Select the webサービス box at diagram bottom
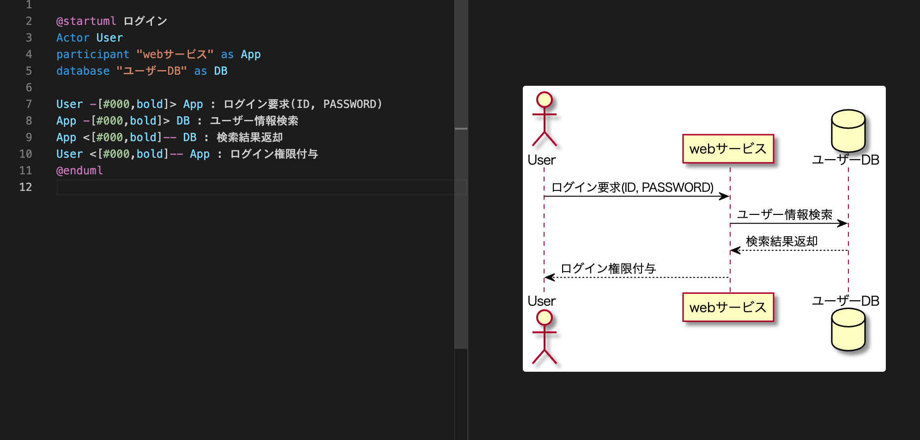The width and height of the screenshot is (920, 440). tap(728, 307)
